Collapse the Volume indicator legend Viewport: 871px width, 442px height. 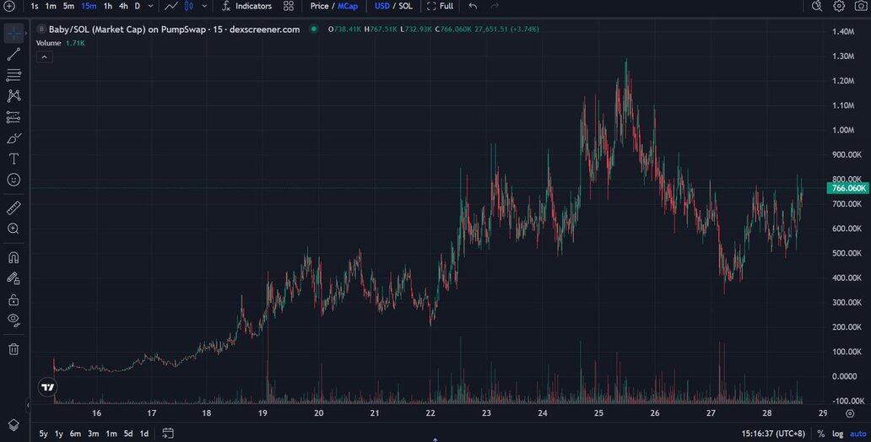click(45, 57)
